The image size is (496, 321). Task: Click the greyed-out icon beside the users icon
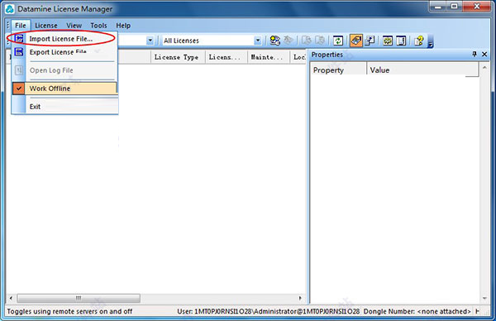pos(289,41)
